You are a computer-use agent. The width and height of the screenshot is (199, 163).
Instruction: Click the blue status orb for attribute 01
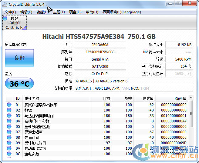(x=9, y=105)
